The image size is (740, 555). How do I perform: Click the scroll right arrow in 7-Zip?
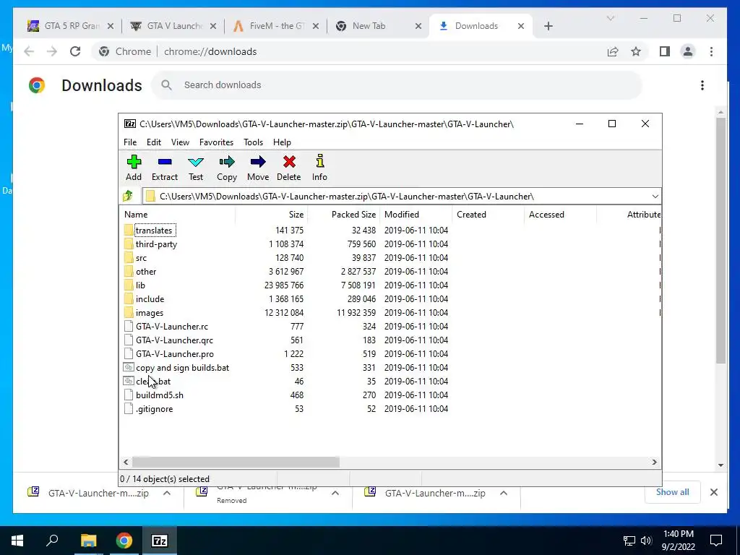pos(655,462)
